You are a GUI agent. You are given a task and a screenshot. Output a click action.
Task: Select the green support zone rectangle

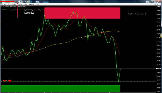pos(61,89)
